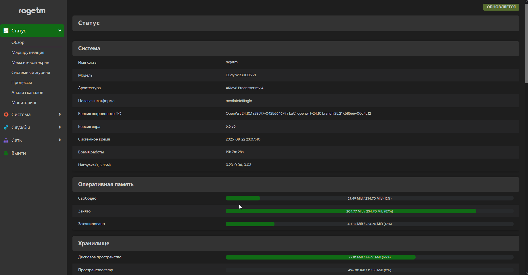This screenshot has width=528, height=275.
Task: Open the Мониторинг page
Action: pos(24,103)
